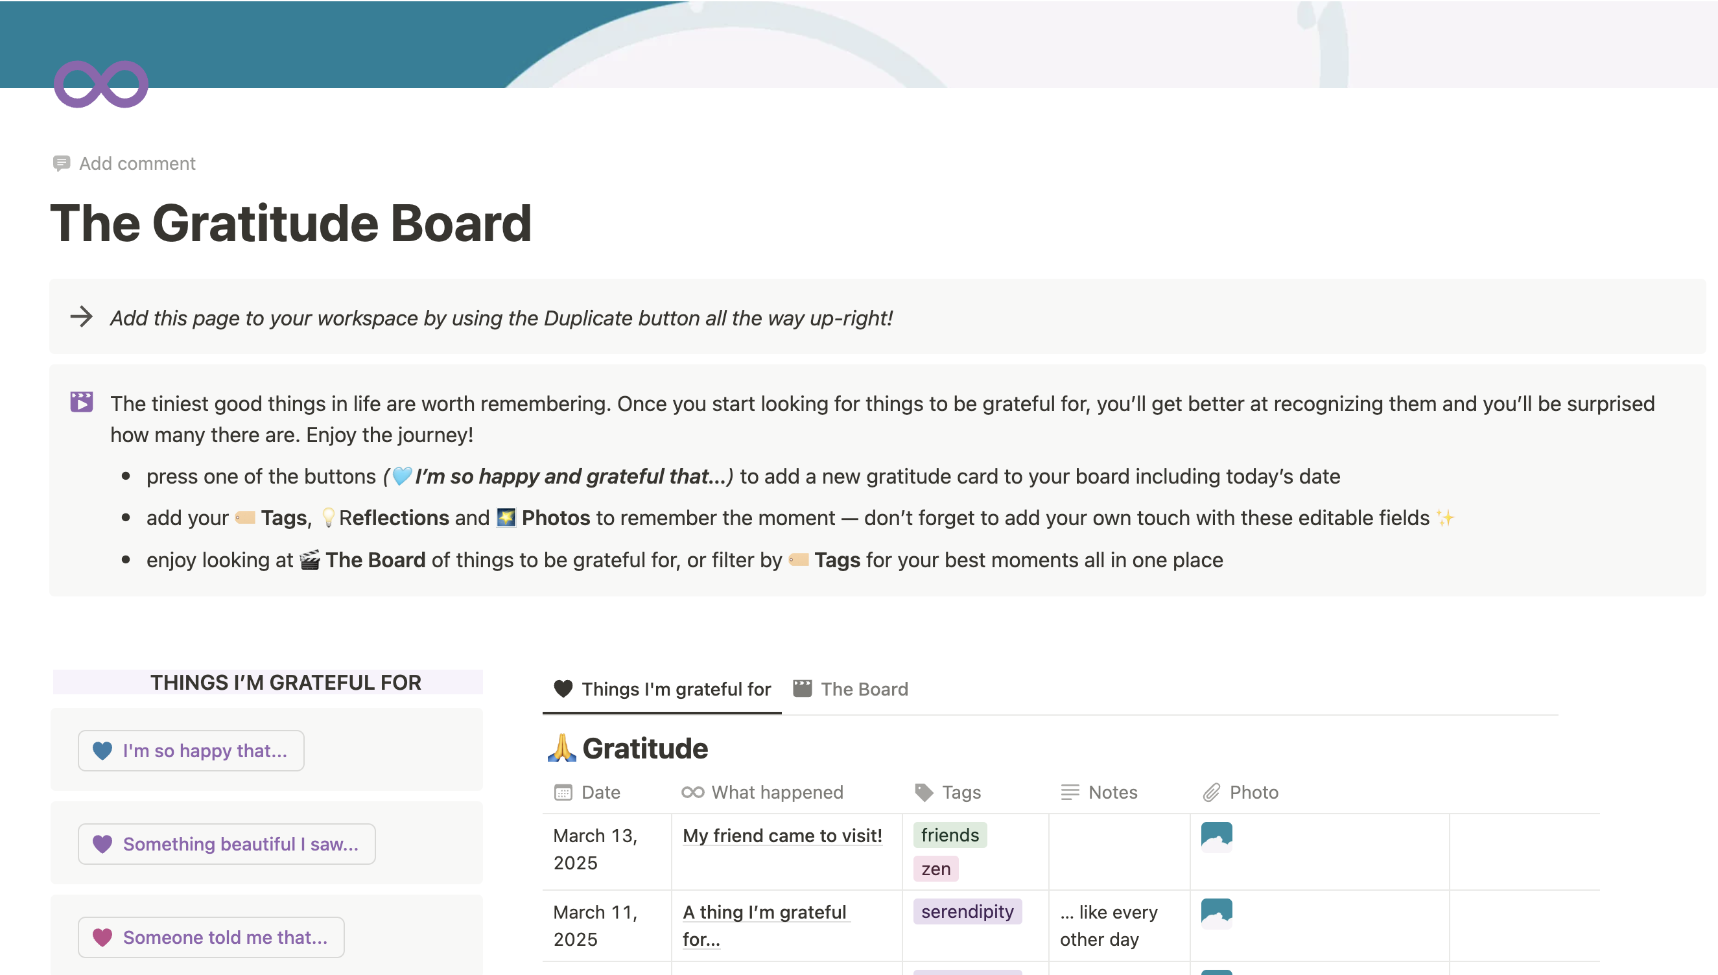Open the Things I'm grateful for tab
1718x975 pixels.
pos(662,689)
